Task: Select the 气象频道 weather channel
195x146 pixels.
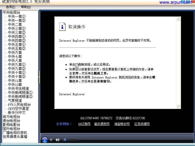Action: (x=15, y=100)
